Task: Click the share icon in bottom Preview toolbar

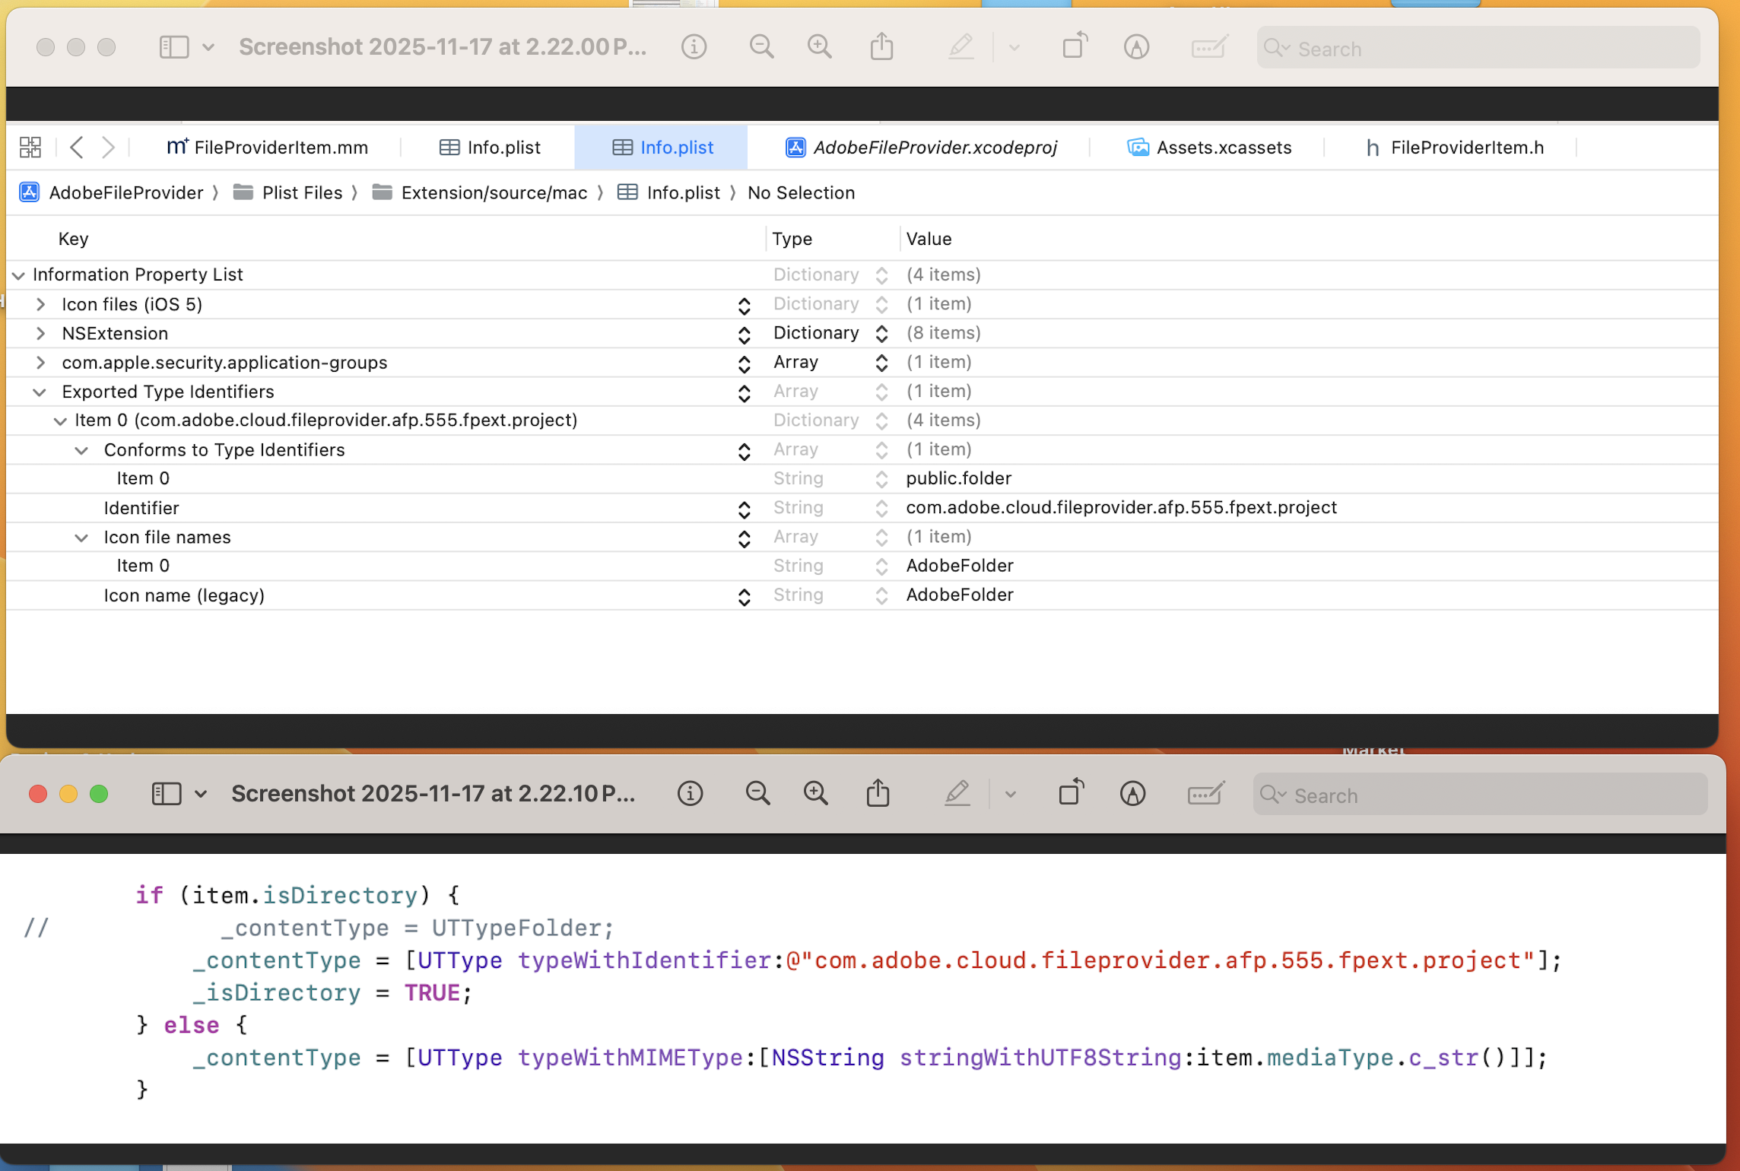Action: 878,793
